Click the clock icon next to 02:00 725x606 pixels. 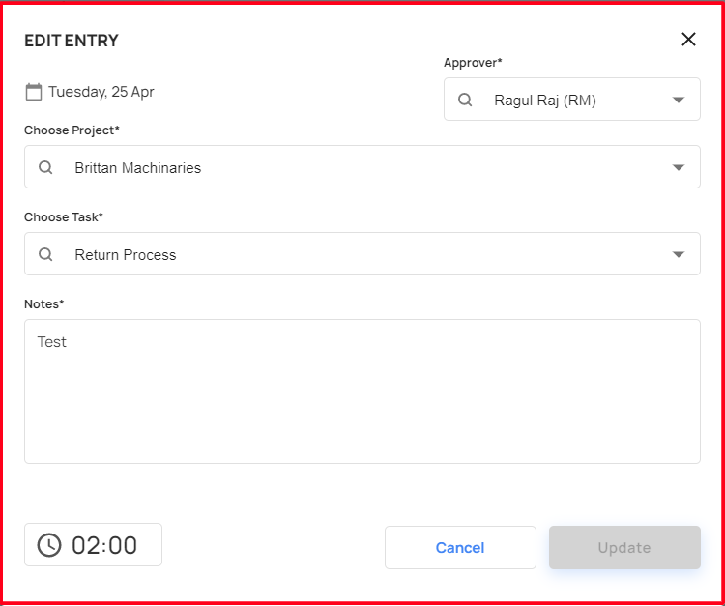click(49, 545)
